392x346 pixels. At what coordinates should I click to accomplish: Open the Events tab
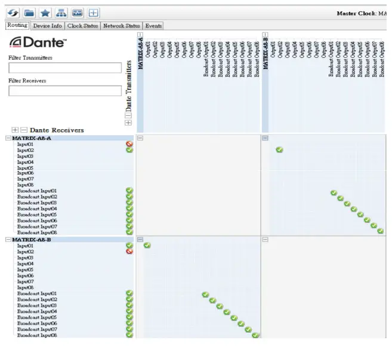pyautogui.click(x=153, y=26)
